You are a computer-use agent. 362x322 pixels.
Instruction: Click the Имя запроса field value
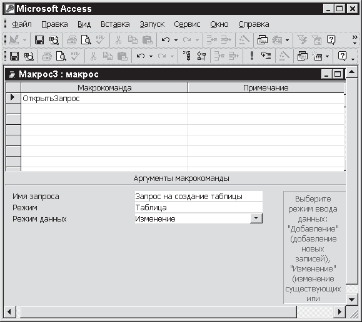199,196
